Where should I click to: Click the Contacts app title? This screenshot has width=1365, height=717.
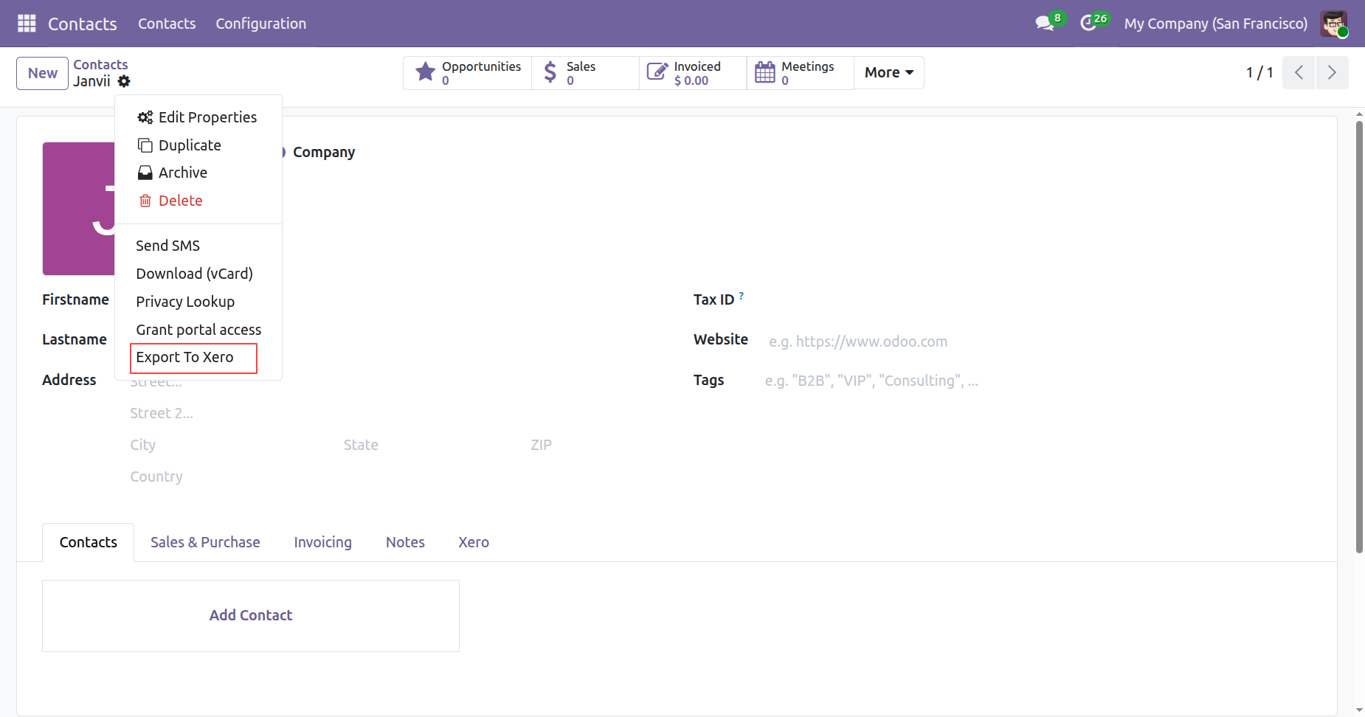83,24
